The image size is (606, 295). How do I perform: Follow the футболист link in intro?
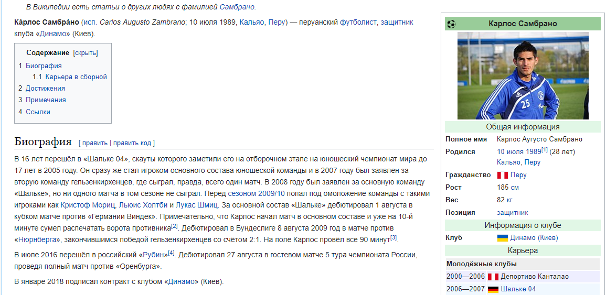pyautogui.click(x=358, y=23)
